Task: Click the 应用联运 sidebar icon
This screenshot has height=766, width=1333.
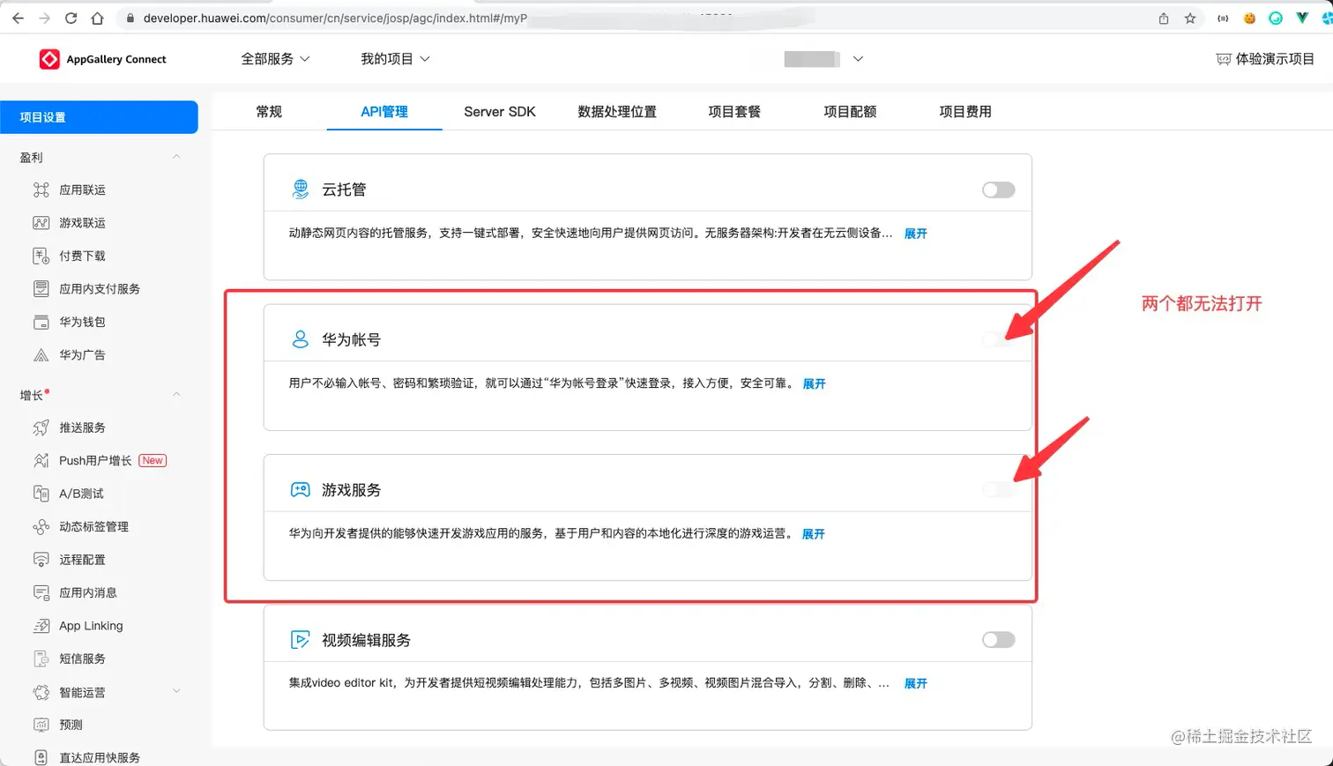Action: pos(41,190)
